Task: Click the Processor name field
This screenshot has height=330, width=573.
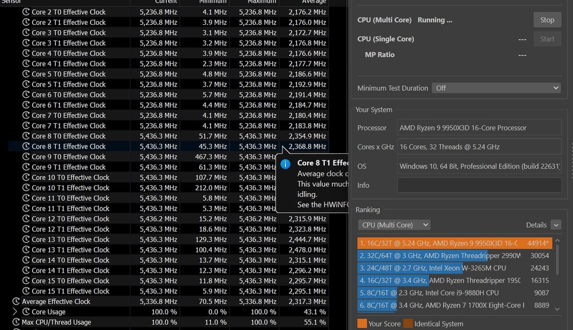Action: click(479, 128)
